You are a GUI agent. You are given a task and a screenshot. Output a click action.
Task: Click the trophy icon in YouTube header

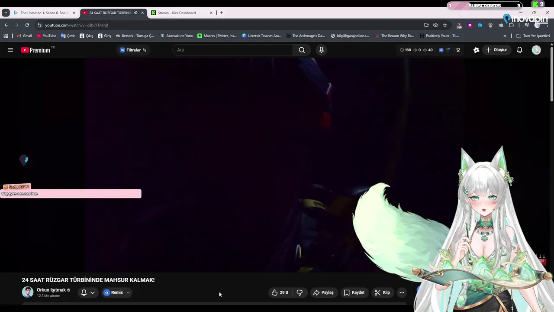(458, 50)
